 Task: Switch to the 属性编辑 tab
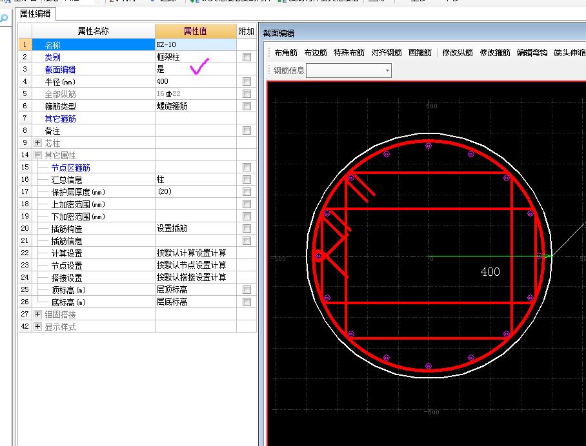point(35,14)
